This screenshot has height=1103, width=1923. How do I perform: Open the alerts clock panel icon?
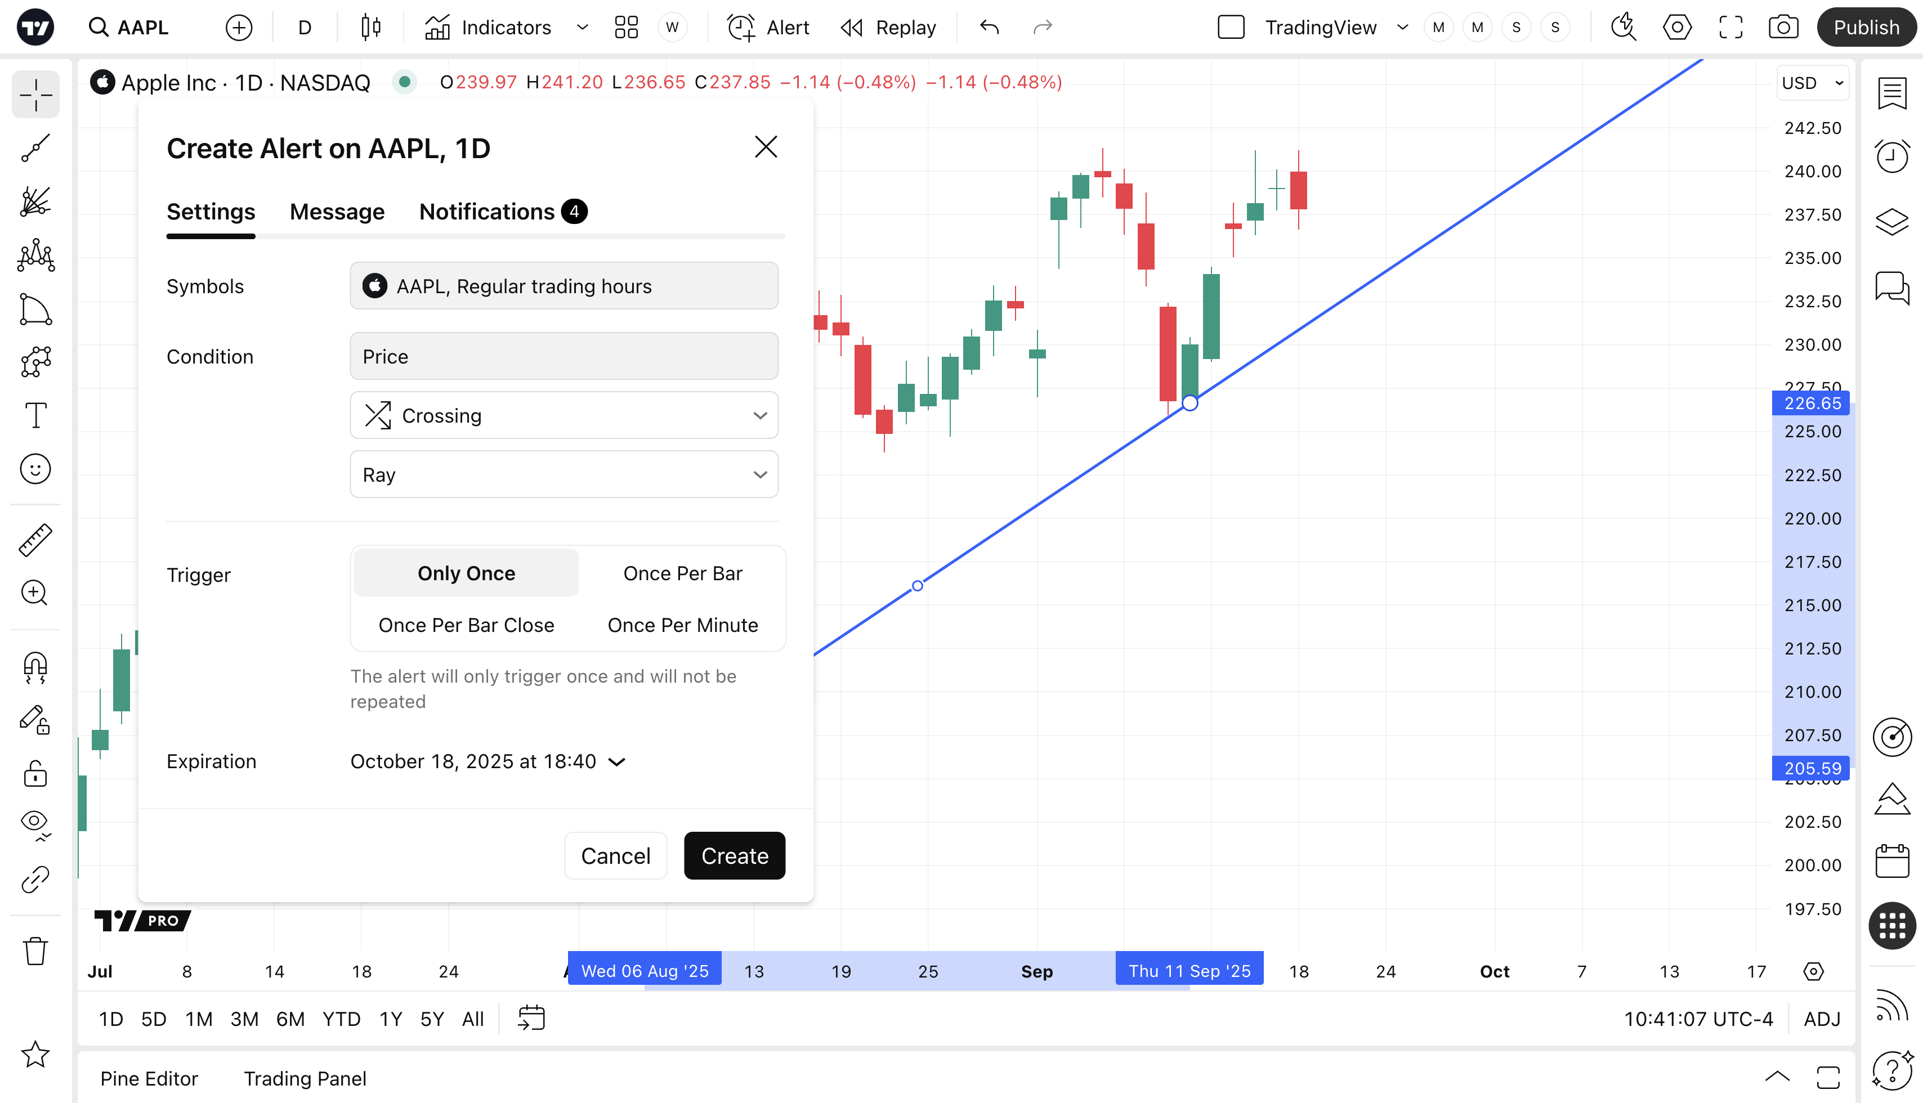coord(1892,157)
